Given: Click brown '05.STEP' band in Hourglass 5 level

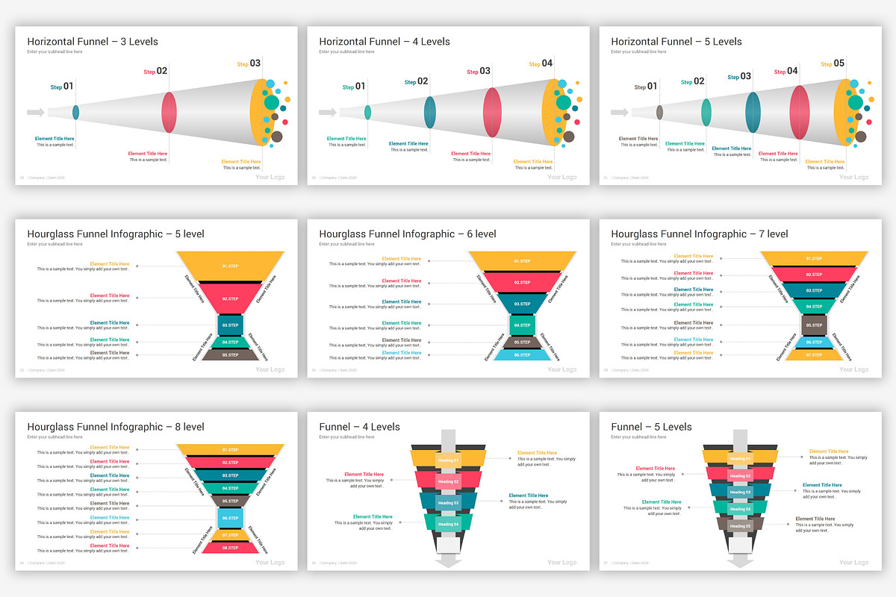Looking at the screenshot, I should coord(230,355).
